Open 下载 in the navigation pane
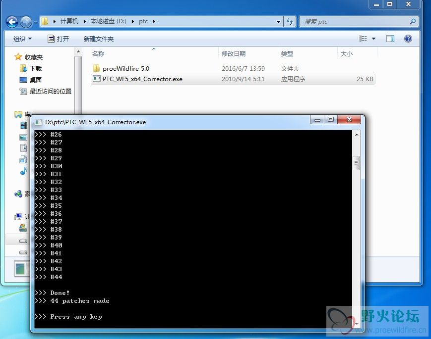Image resolution: width=431 pixels, height=339 pixels. tap(36, 69)
